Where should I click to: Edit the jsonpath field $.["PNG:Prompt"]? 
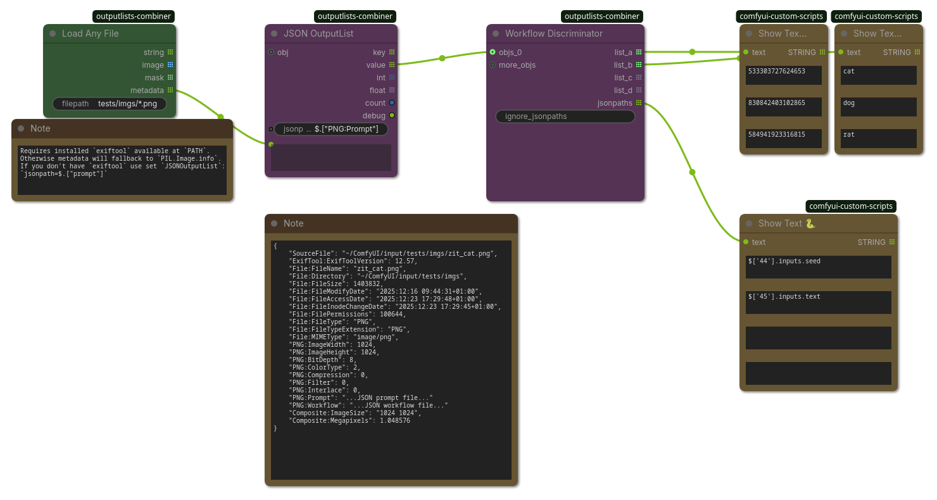point(331,129)
